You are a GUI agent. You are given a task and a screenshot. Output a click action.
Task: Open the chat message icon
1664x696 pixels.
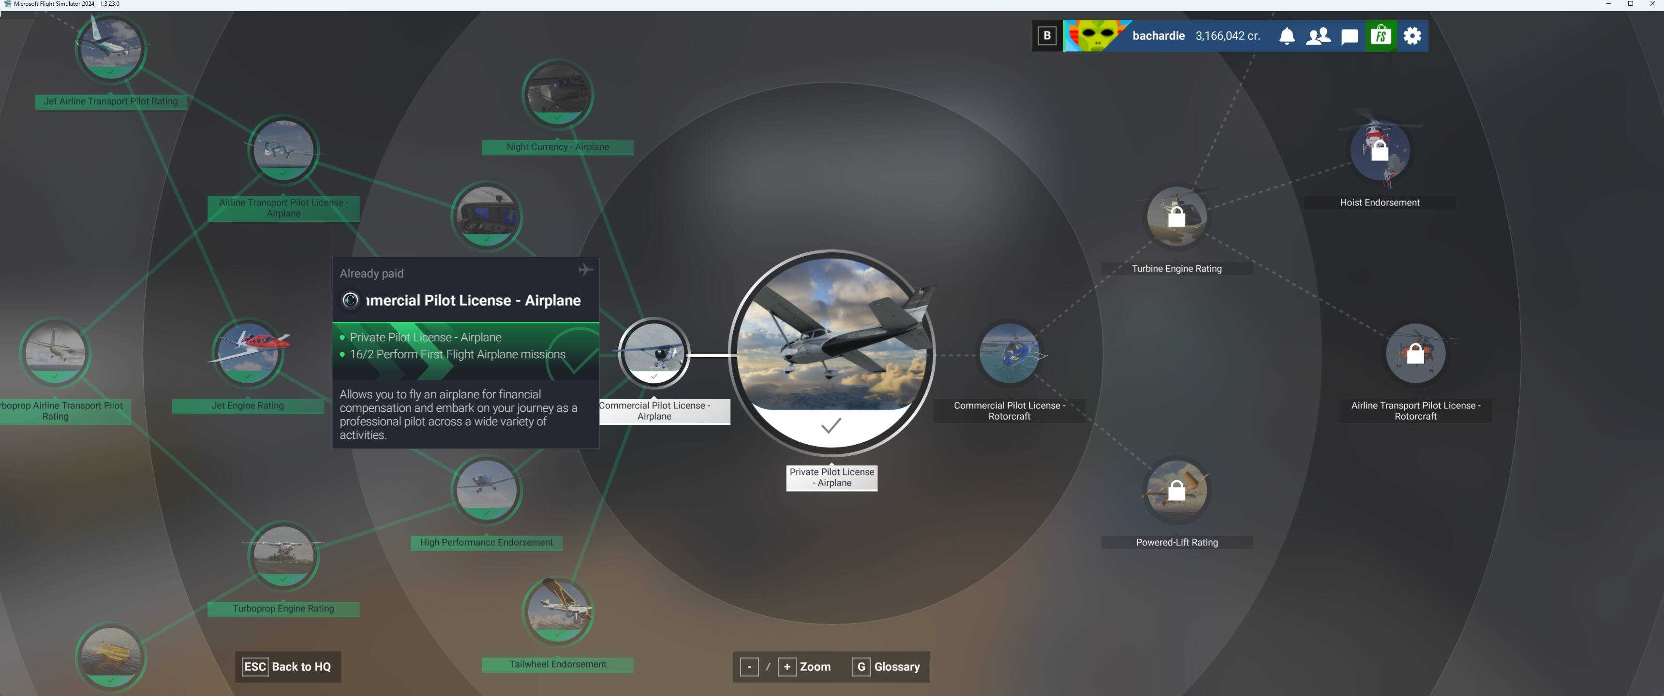[1350, 37]
